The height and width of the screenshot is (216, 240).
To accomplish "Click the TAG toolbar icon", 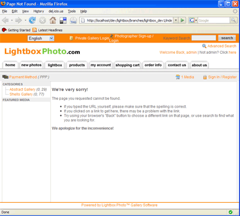I will pyautogui.click(x=73, y=20).
